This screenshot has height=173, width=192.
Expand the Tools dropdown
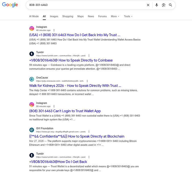tap(128, 16)
